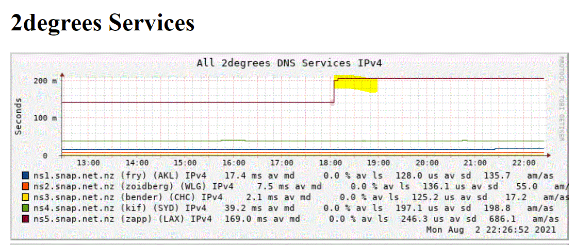Select the 2degrees Services page heading
The height and width of the screenshot is (245, 575).
[x=102, y=23]
